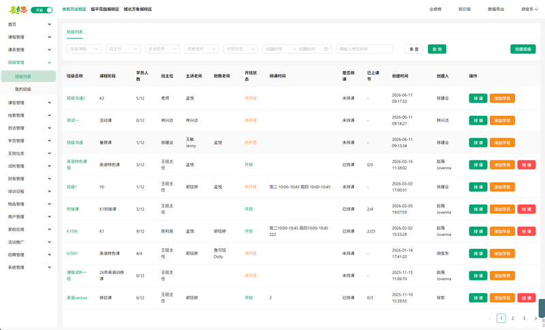Image resolution: width=545 pixels, height=330 pixels.
Task: Open the K1006 class link
Action: (72, 231)
